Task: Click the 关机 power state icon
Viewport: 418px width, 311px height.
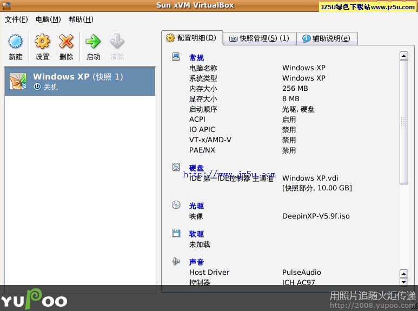Action: click(x=37, y=87)
